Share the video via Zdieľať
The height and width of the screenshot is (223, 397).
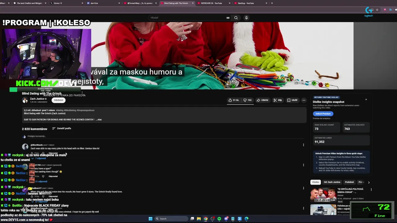(x=262, y=100)
